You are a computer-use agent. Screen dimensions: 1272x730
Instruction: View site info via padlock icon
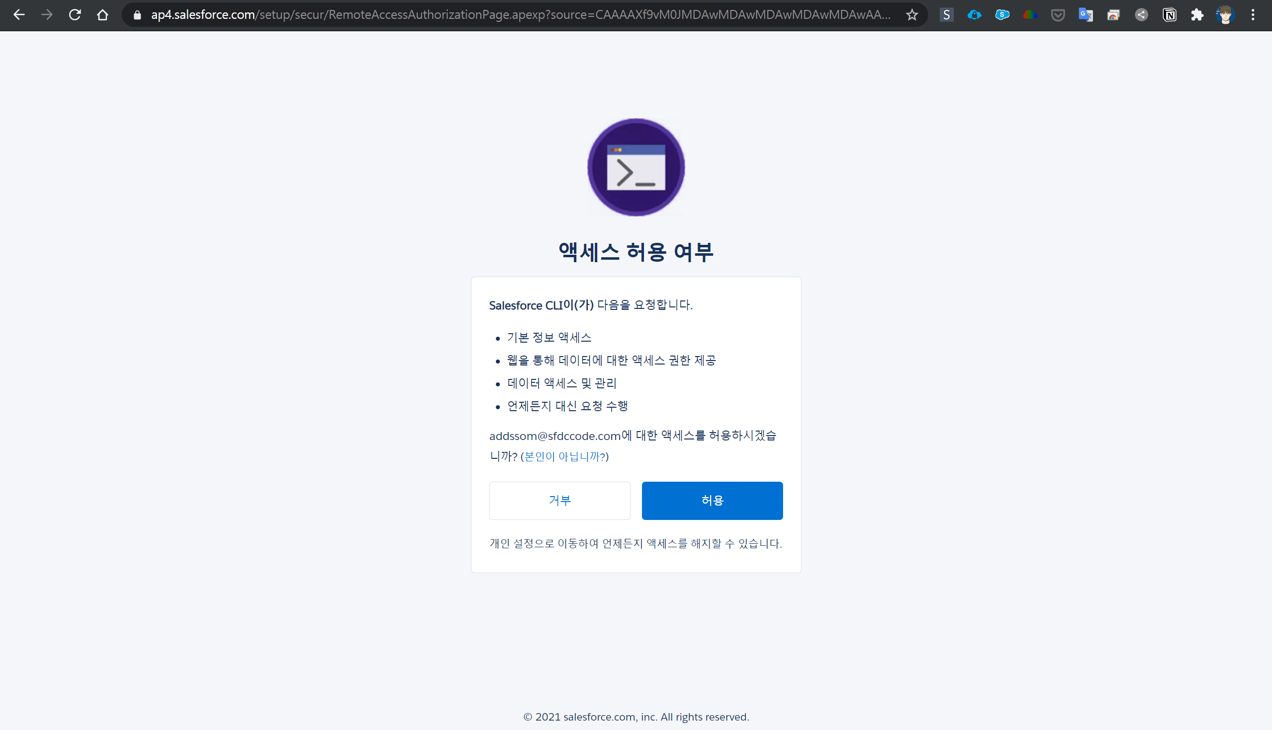tap(137, 15)
